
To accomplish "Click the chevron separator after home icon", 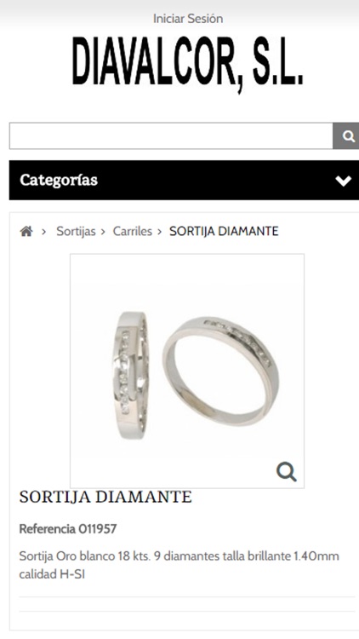I will [43, 232].
